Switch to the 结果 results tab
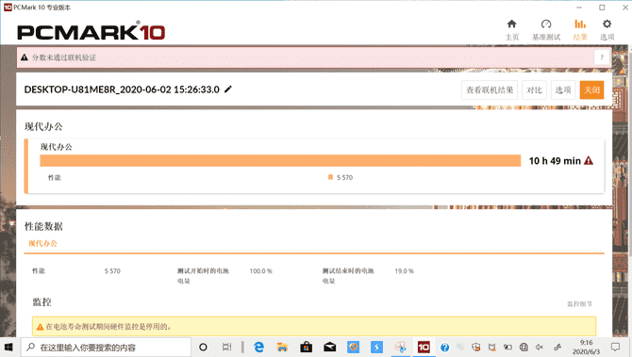 (580, 30)
